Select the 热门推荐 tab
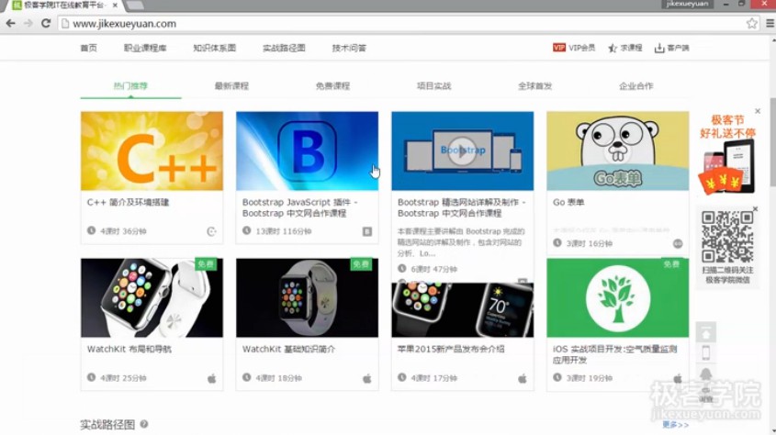Screen dimensions: 776x435 (x=130, y=86)
